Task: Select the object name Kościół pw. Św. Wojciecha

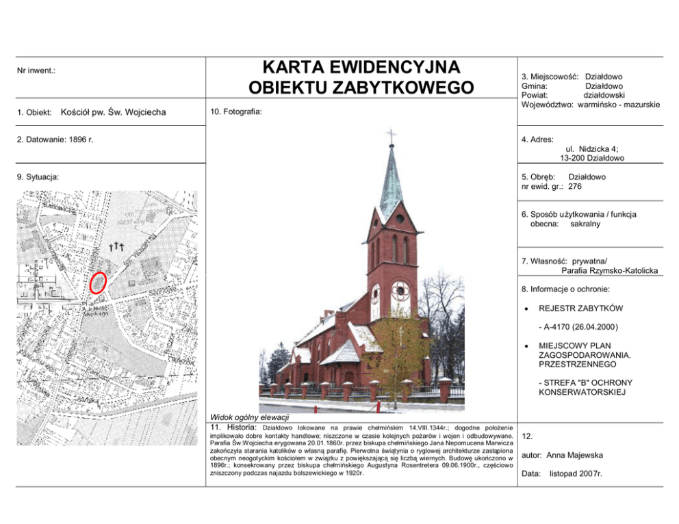Action: (x=113, y=112)
